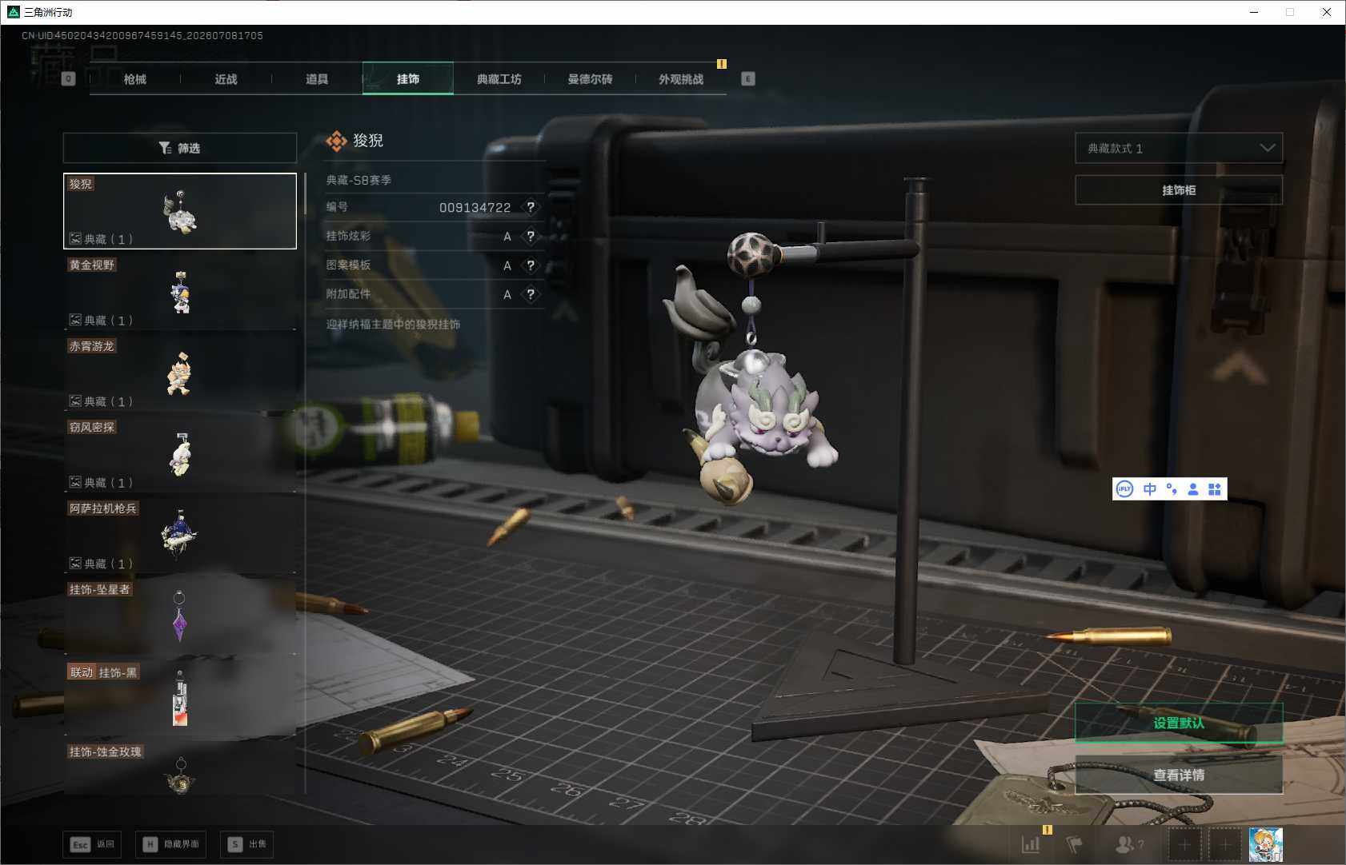Select the 窃风密探 charm
Image resolution: width=1346 pixels, height=865 pixels.
point(180,455)
